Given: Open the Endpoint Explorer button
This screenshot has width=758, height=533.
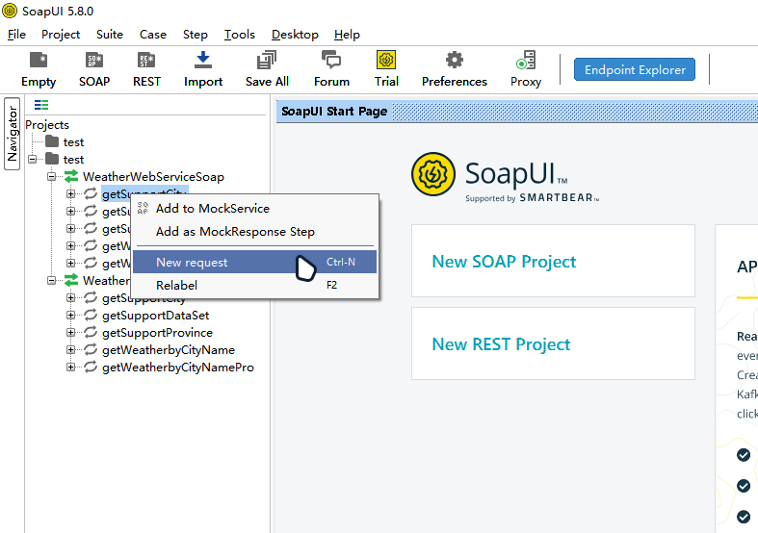Looking at the screenshot, I should point(634,69).
